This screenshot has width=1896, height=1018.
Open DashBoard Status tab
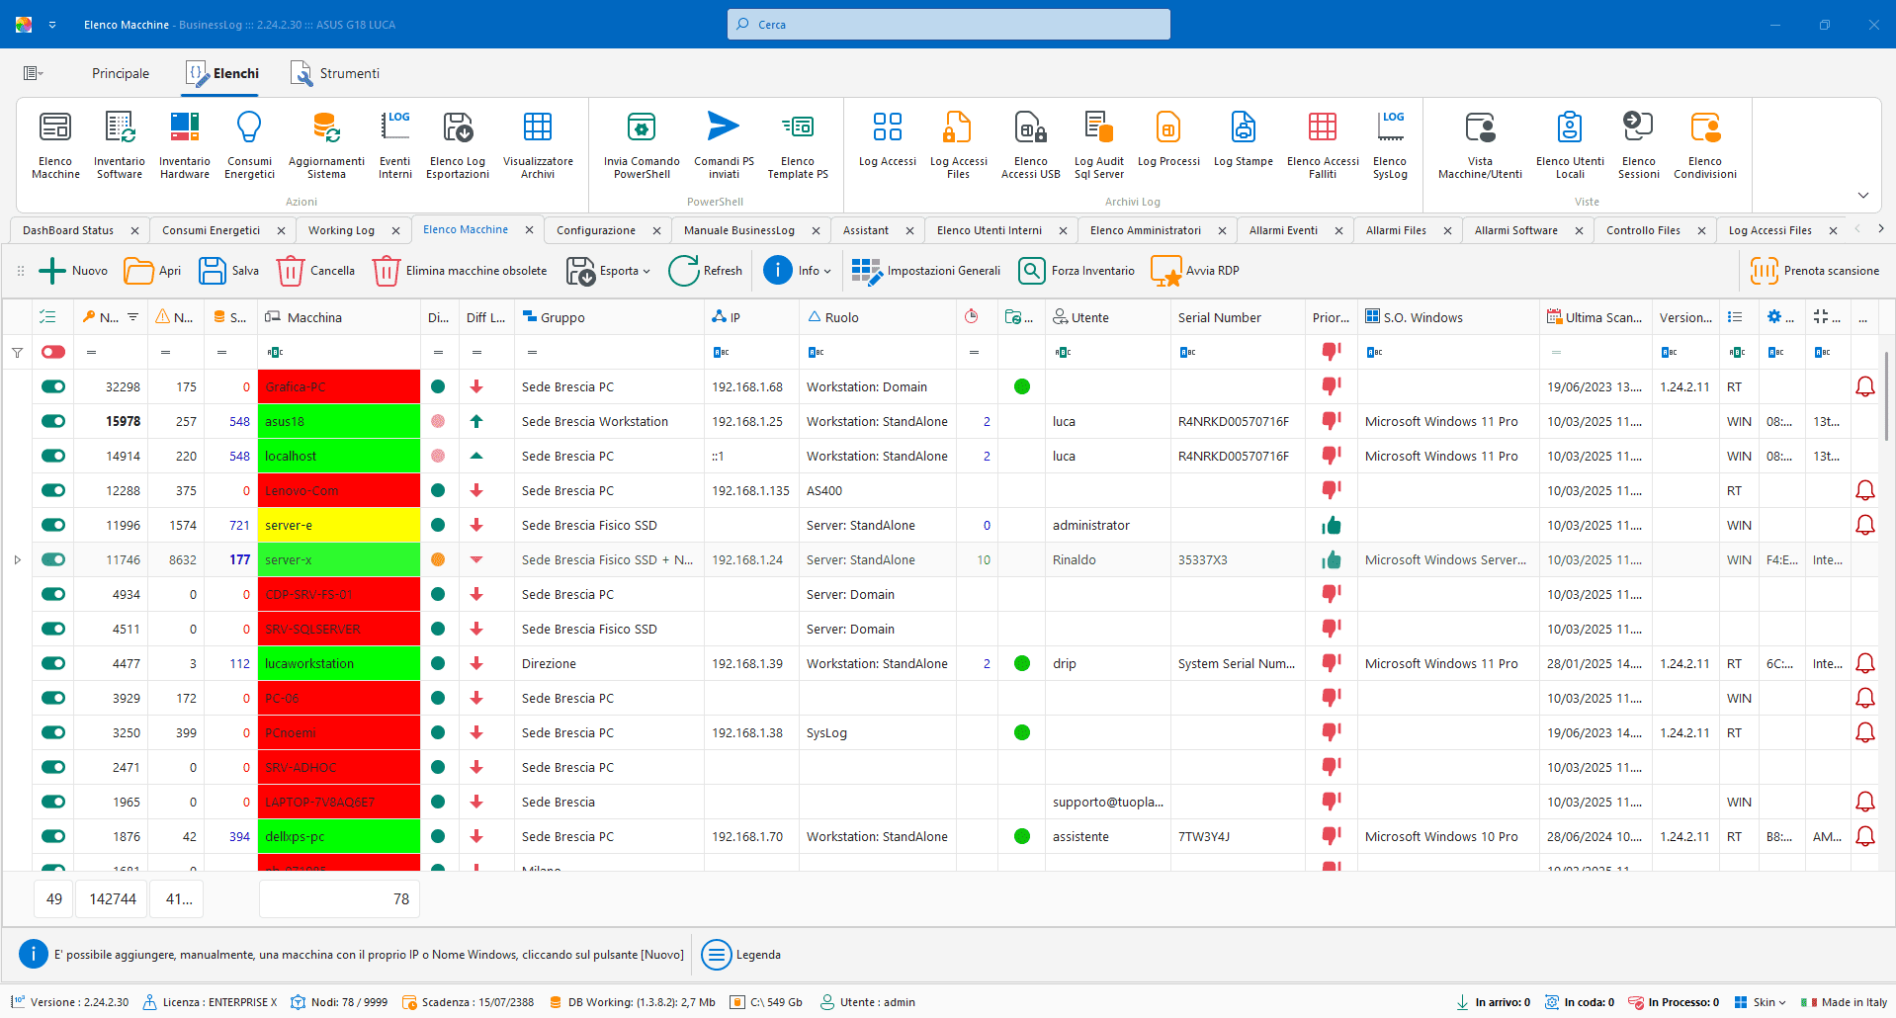pyautogui.click(x=68, y=230)
